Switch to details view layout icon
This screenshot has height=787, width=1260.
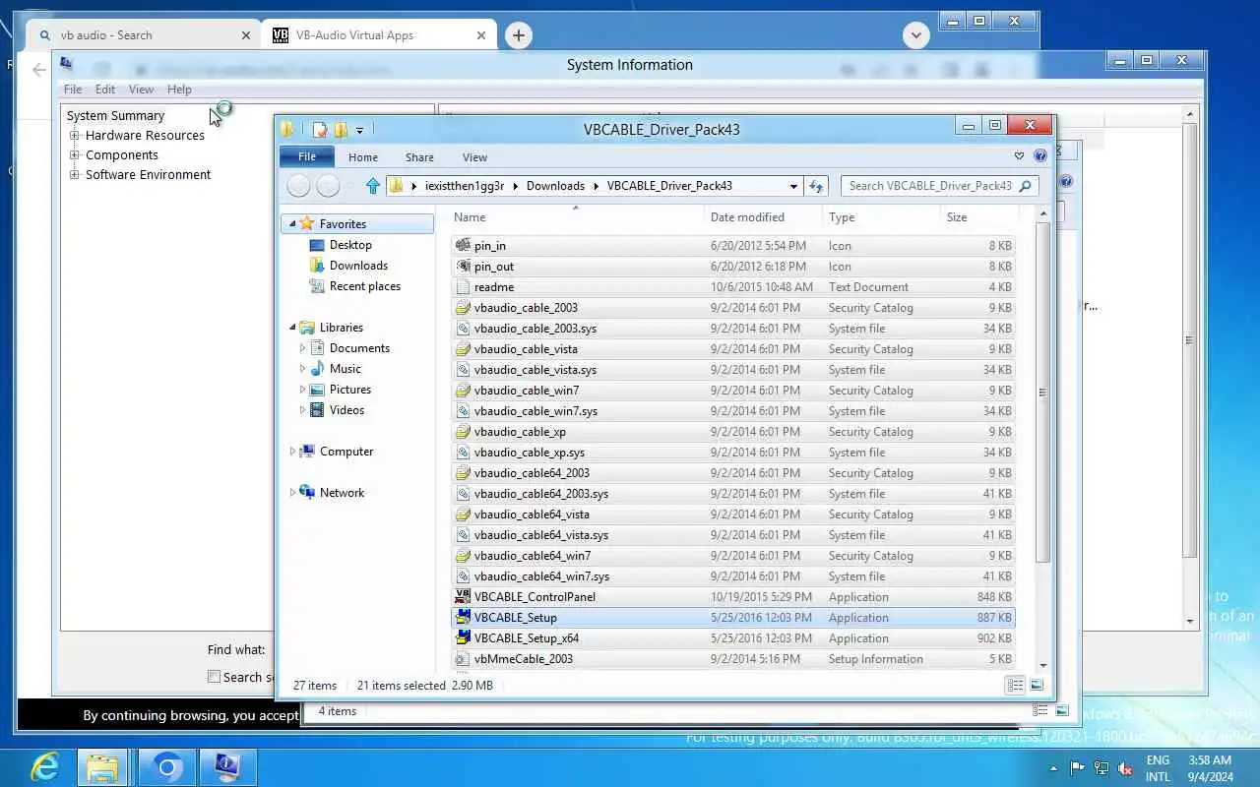(x=1015, y=685)
